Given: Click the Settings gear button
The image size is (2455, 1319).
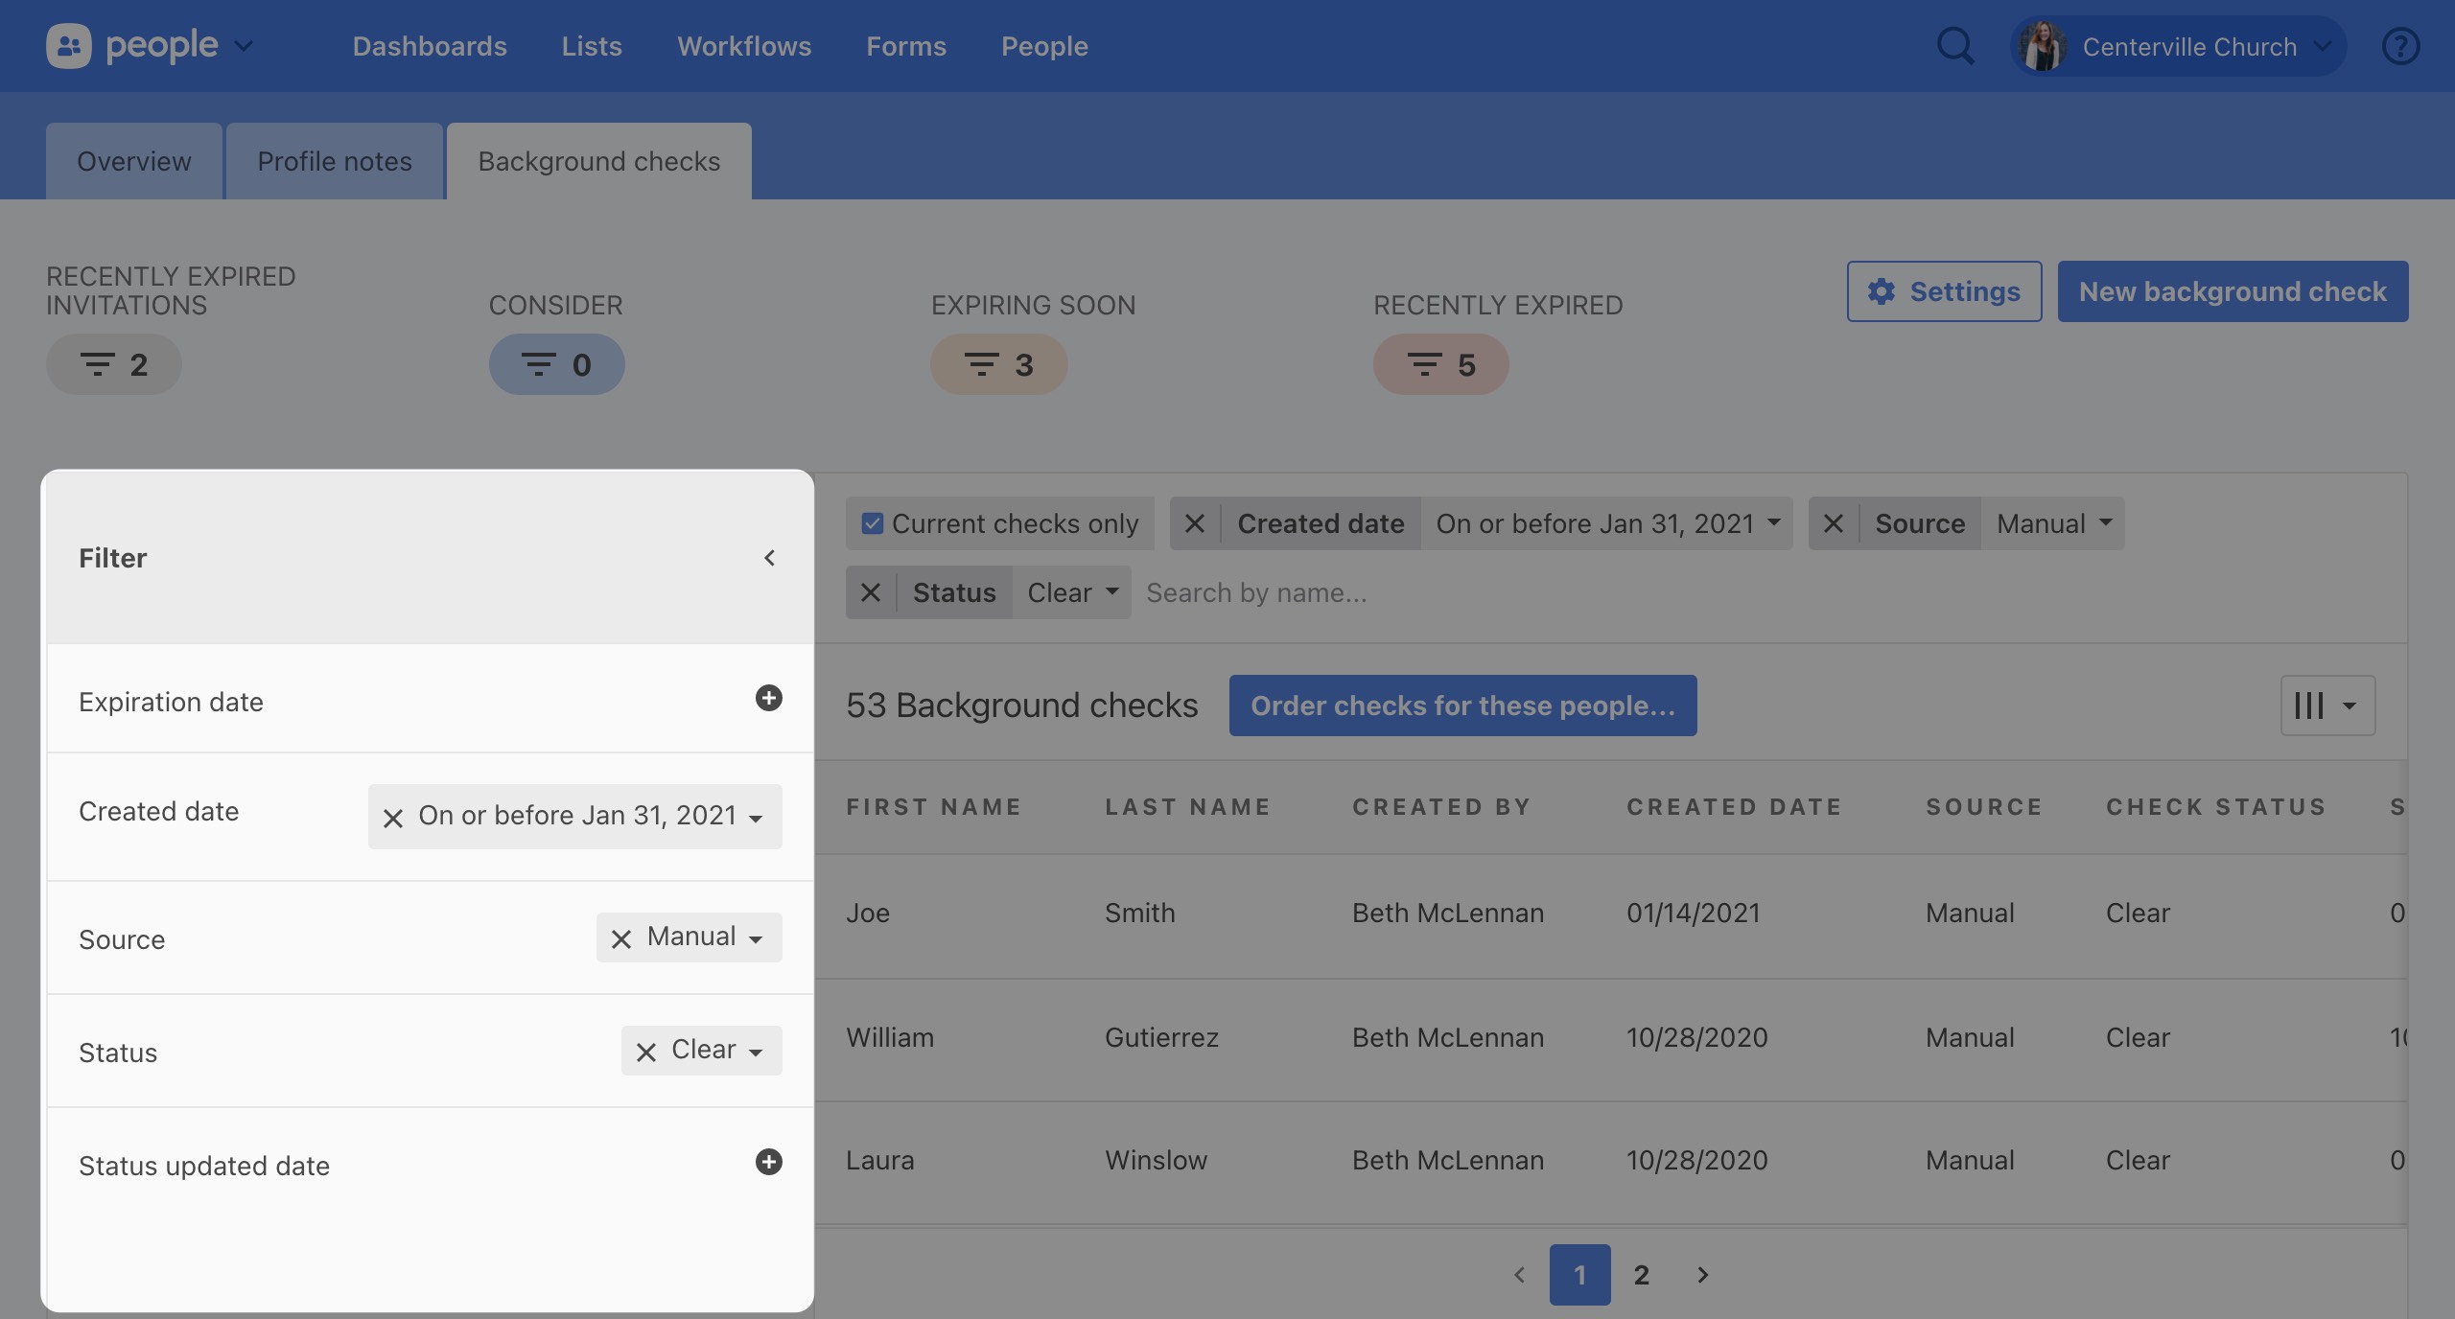Looking at the screenshot, I should pyautogui.click(x=1944, y=291).
